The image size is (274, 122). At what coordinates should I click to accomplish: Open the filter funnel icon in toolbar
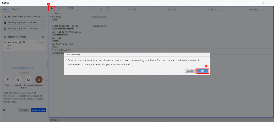click(69, 8)
